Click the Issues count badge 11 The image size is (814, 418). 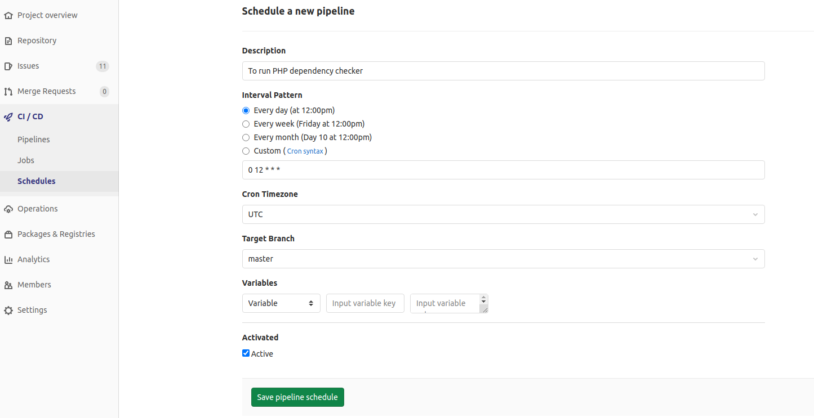pos(102,66)
